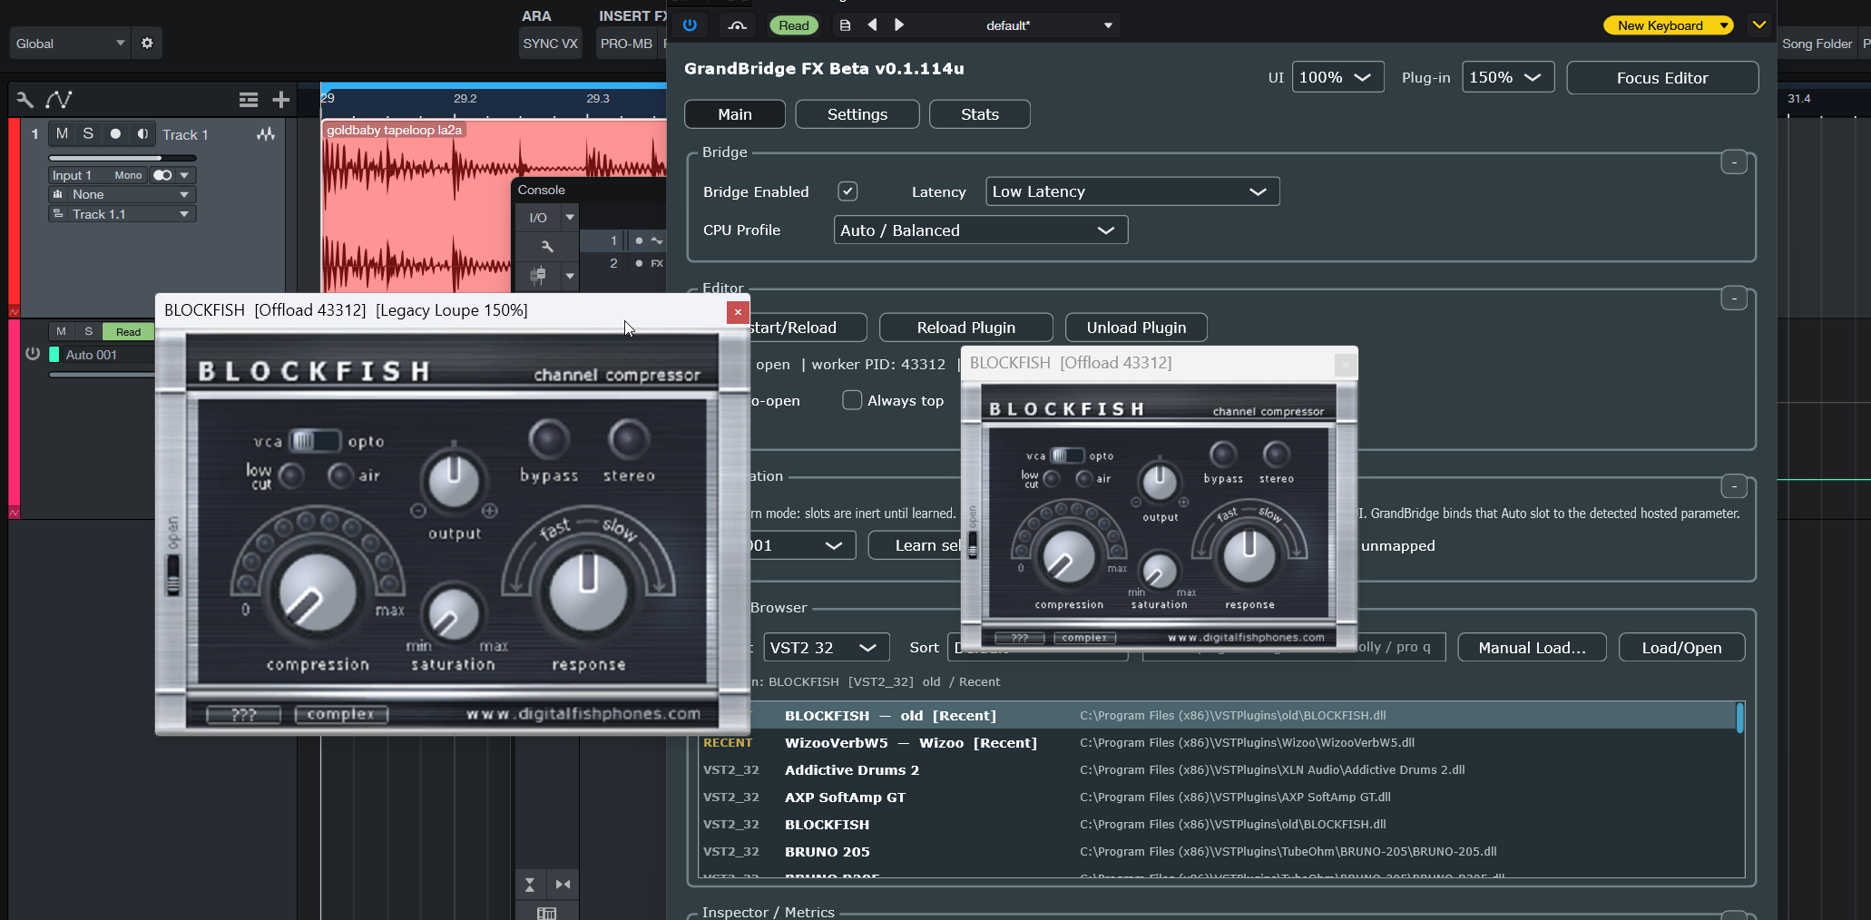
Task: Mute the Auto 001 automation track
Action: (x=61, y=331)
